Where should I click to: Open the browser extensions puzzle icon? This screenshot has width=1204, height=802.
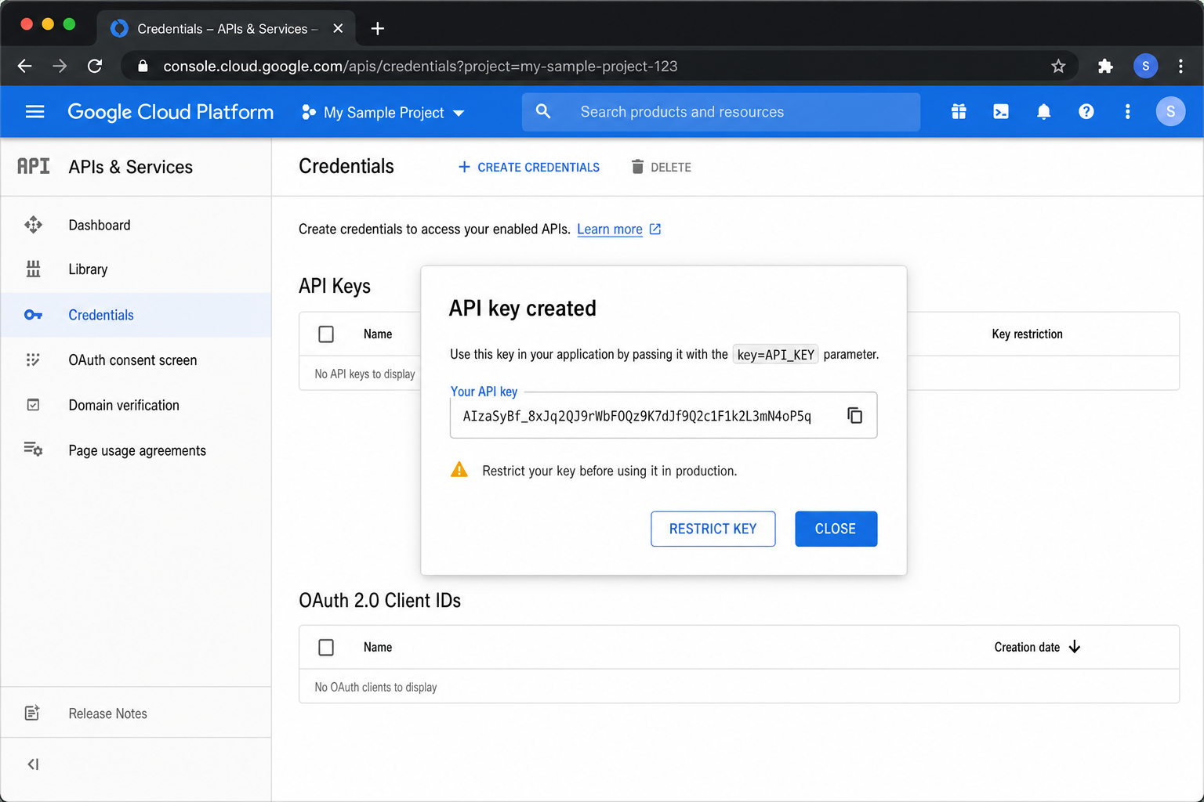(1105, 66)
